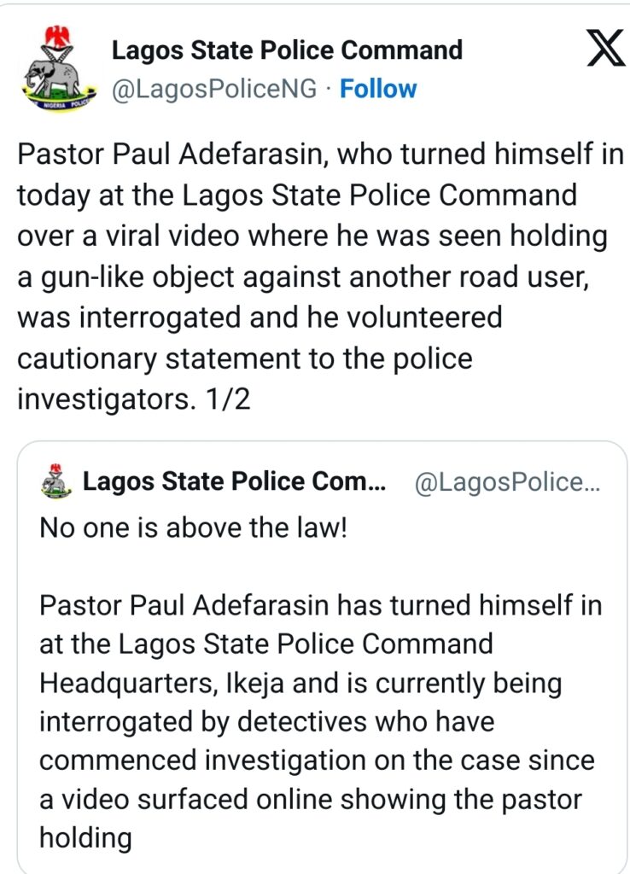Screen dimensions: 630x874
Task: Select the 'interrogated by detectives who have' line
Action: [266, 722]
